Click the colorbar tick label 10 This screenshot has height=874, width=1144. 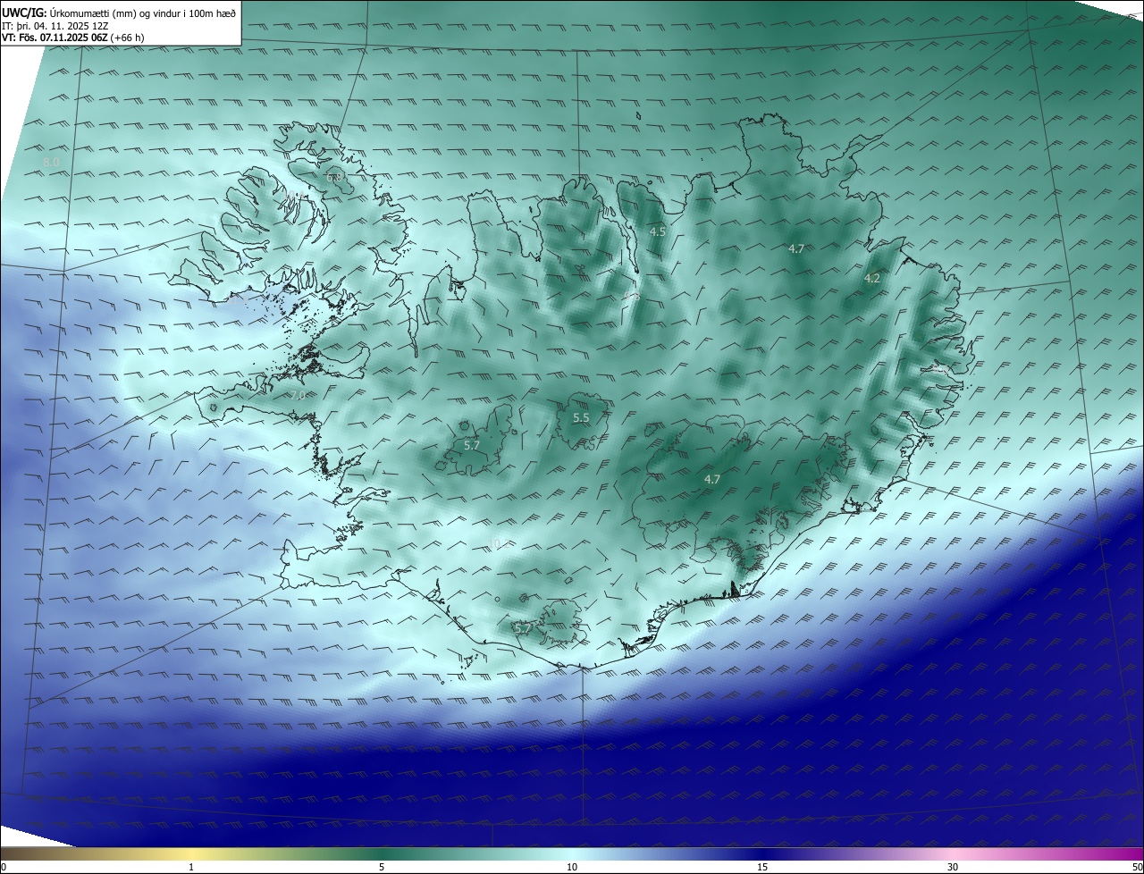tap(572, 867)
